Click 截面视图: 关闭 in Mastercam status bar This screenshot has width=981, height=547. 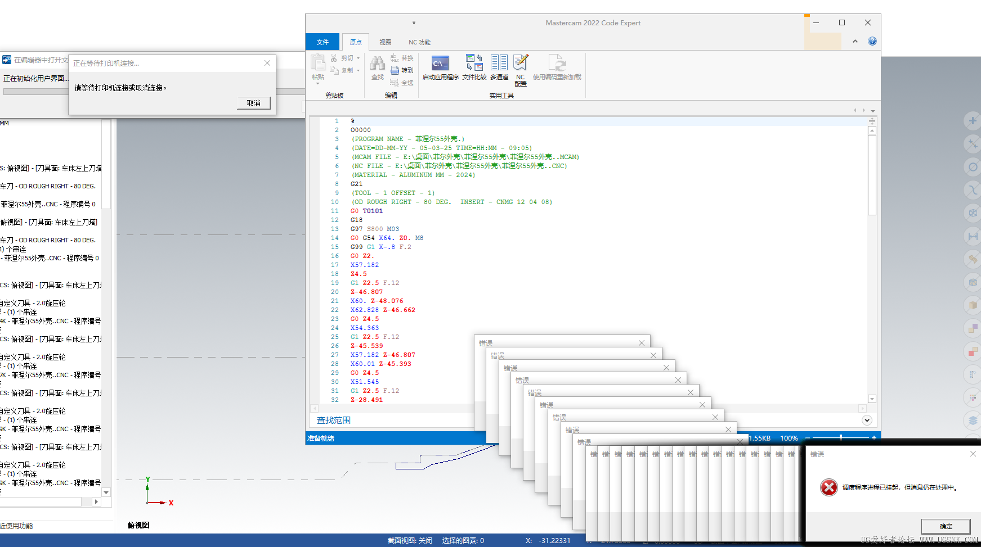pos(410,540)
